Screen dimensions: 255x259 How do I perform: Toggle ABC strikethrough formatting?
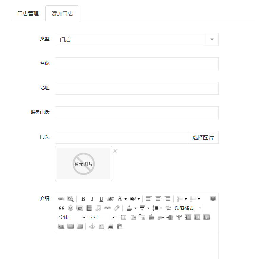click(x=111, y=199)
